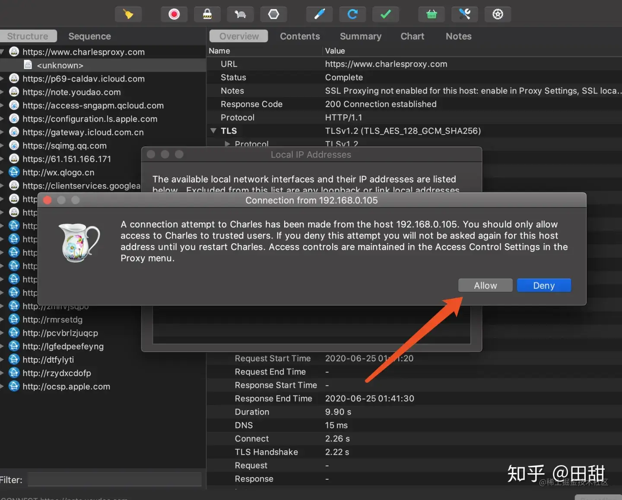Click the Name column header
This screenshot has height=500, width=622.
pos(219,51)
